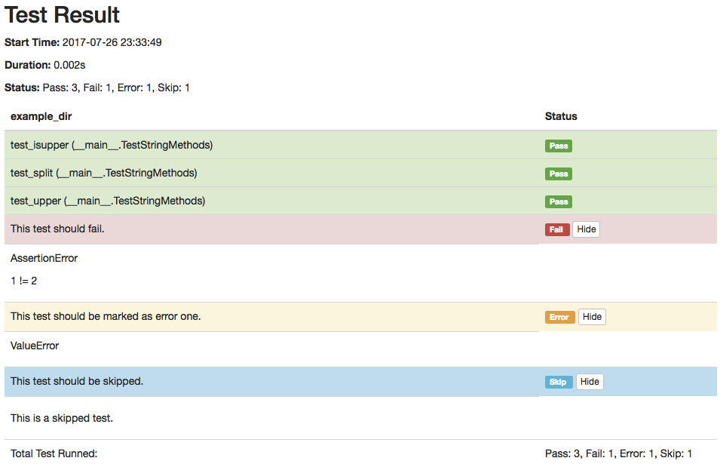Click the Test Result page heading

click(62, 14)
